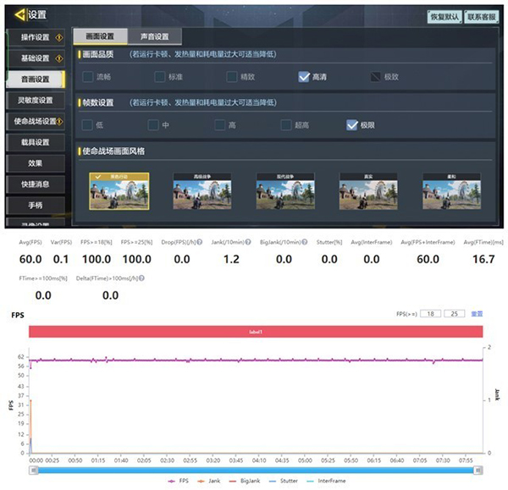Viewport: 508px width, 490px height.
Task: Click the right handle of the timeline range slider
Action: click(482, 468)
